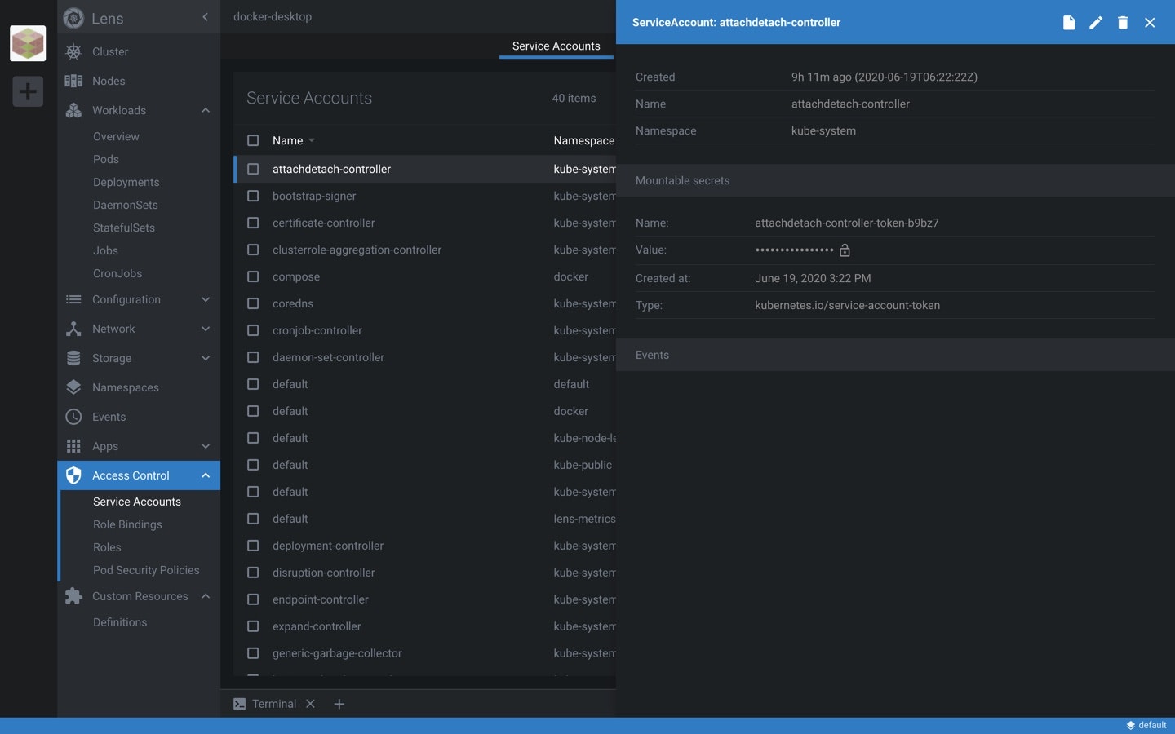Open Deployments under Workloads
The height and width of the screenshot is (734, 1175).
(126, 182)
